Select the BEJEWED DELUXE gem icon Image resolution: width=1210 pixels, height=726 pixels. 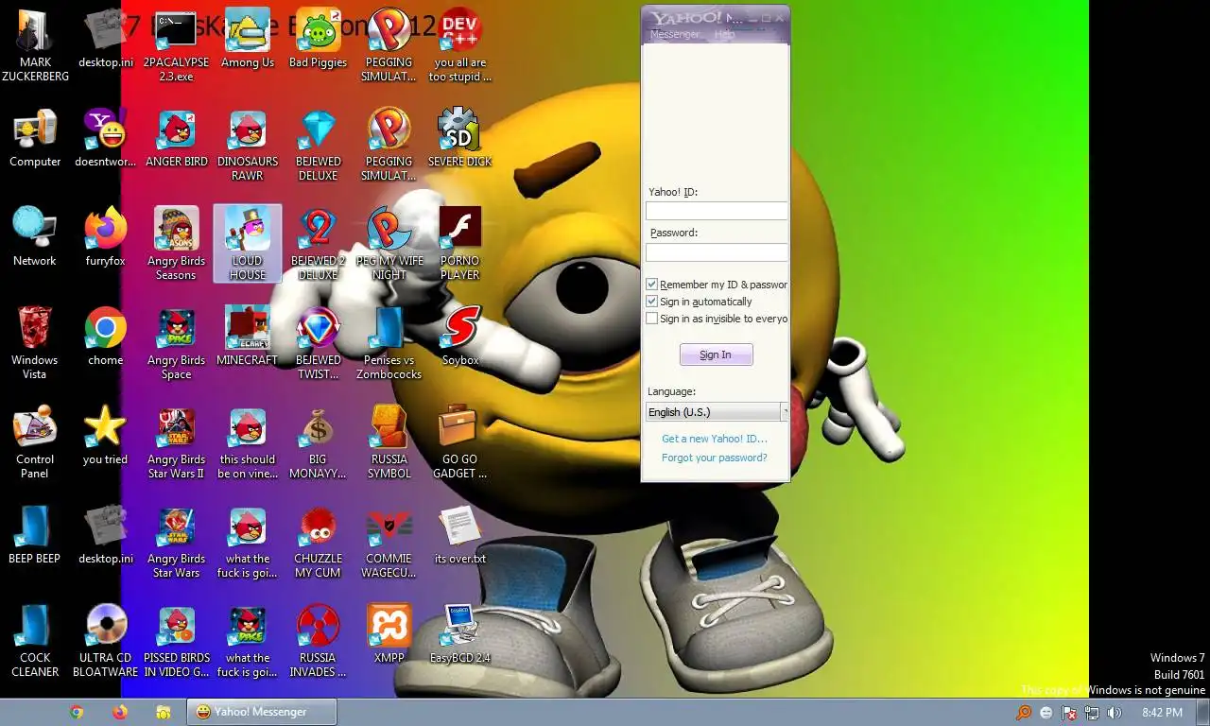pyautogui.click(x=318, y=145)
